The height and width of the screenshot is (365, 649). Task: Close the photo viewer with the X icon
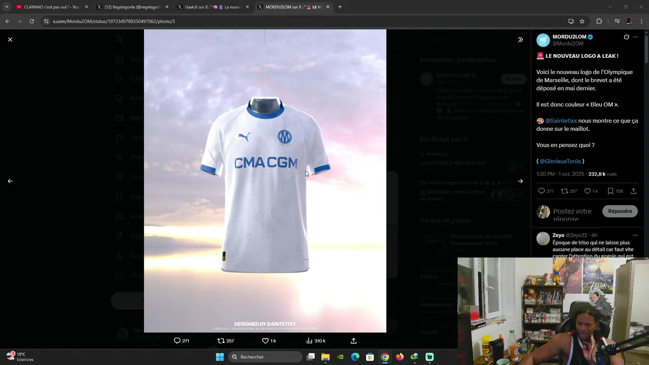pos(10,40)
